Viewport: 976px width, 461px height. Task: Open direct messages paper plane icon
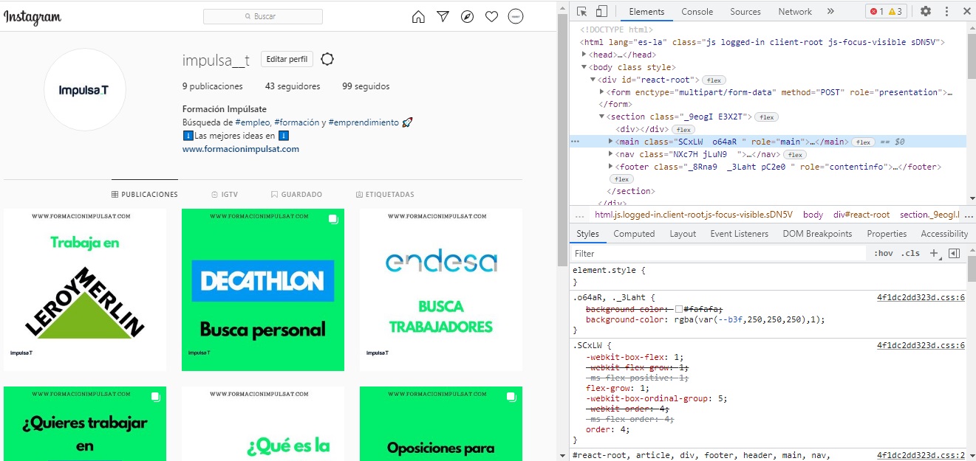[443, 16]
